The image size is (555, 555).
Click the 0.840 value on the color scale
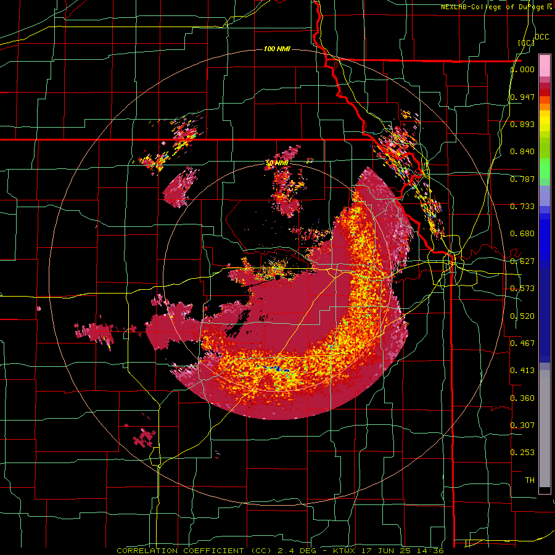pyautogui.click(x=522, y=152)
